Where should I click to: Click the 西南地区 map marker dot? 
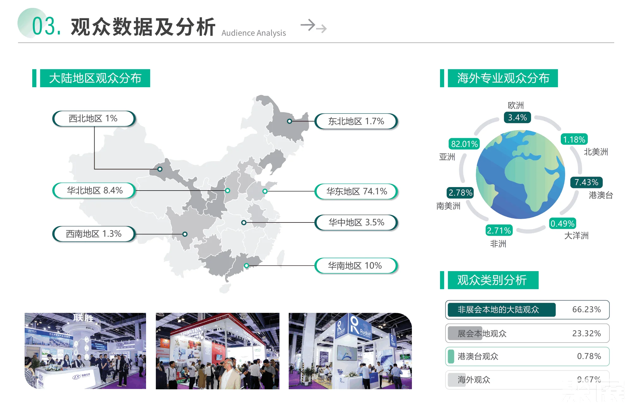pos(185,234)
